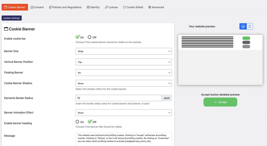Open the Cookie Banner Shadow dropdown
Image resolution: width=267 pixels, height=146 pixels.
tap(124, 83)
